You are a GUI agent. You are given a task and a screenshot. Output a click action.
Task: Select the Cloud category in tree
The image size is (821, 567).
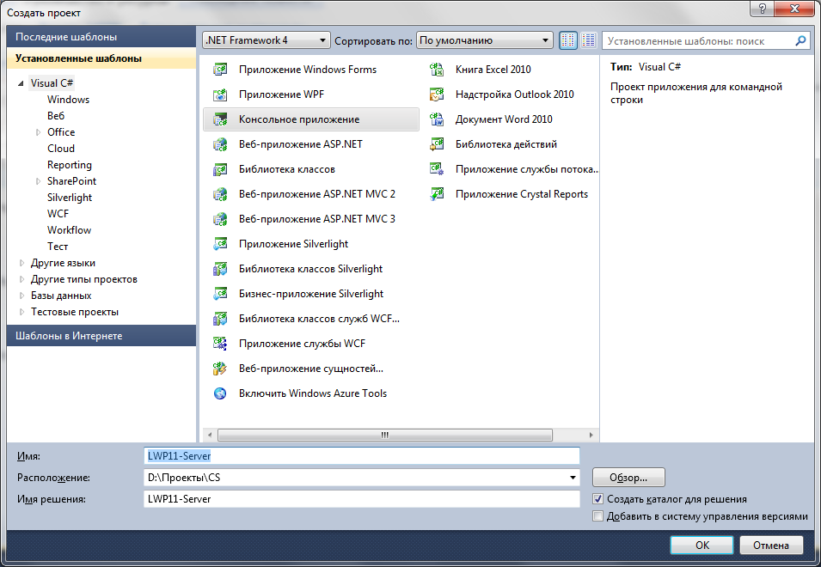(x=61, y=149)
